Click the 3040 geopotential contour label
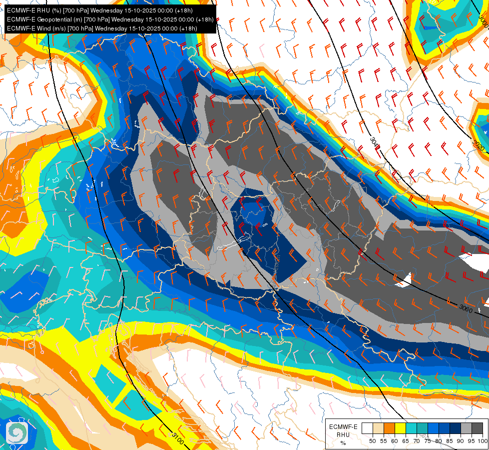The image size is (489, 450). 375,143
